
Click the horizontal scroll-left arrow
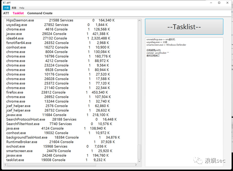coord(6,165)
